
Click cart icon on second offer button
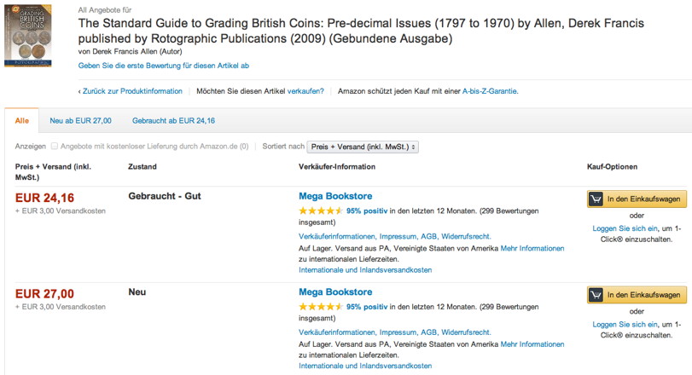pyautogui.click(x=597, y=295)
